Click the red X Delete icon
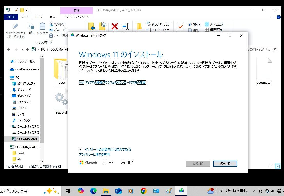 (x=114, y=26)
